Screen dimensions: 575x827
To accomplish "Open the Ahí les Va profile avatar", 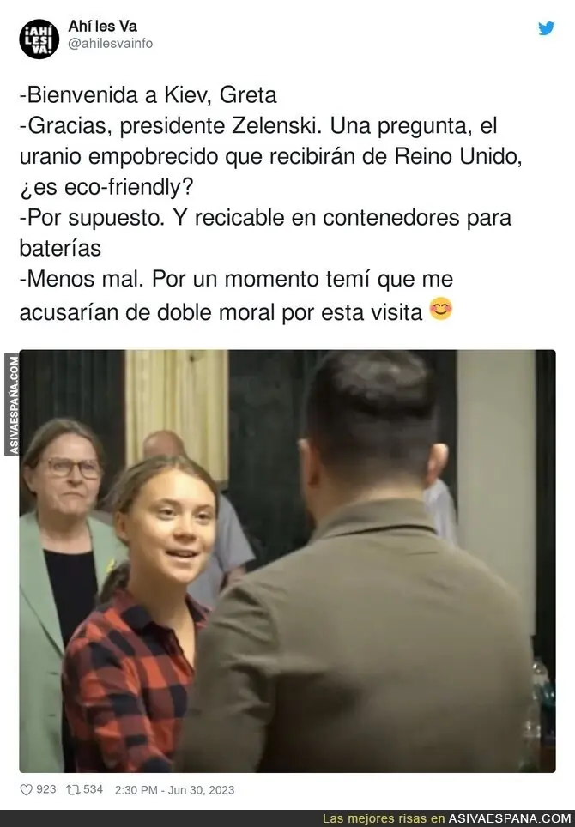I will (x=39, y=39).
